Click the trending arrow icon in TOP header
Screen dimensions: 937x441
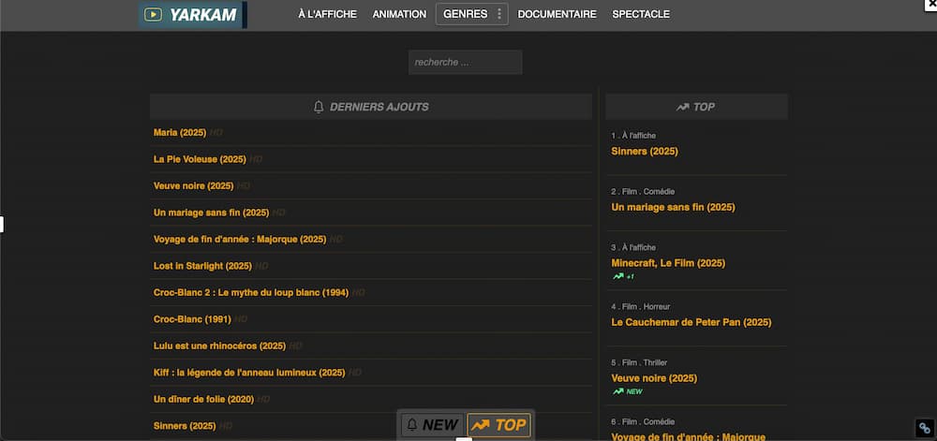(682, 108)
